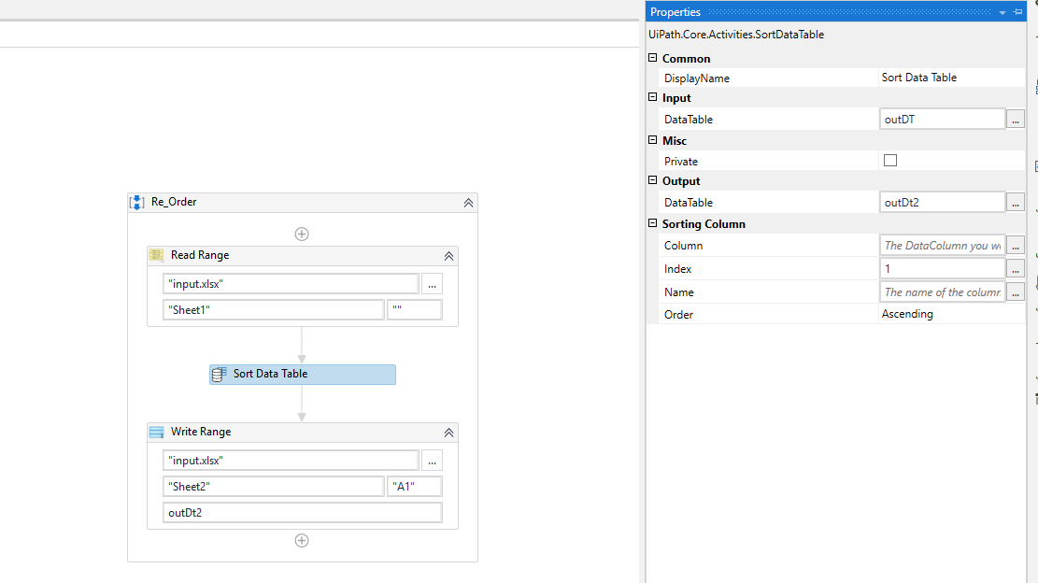The height and width of the screenshot is (583, 1038).
Task: Click the A1 cell field in Write Range
Action: pos(414,486)
